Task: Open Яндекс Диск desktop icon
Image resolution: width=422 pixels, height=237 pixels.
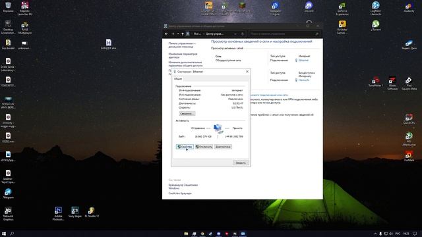Action: (409, 45)
